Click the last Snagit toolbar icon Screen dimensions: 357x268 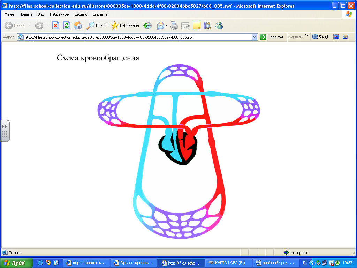(x=345, y=37)
